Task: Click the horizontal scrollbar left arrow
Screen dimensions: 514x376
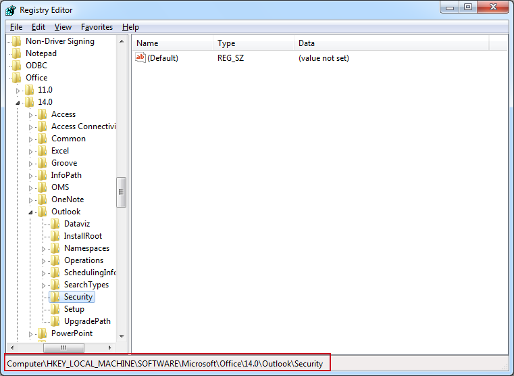Action: click(x=12, y=348)
